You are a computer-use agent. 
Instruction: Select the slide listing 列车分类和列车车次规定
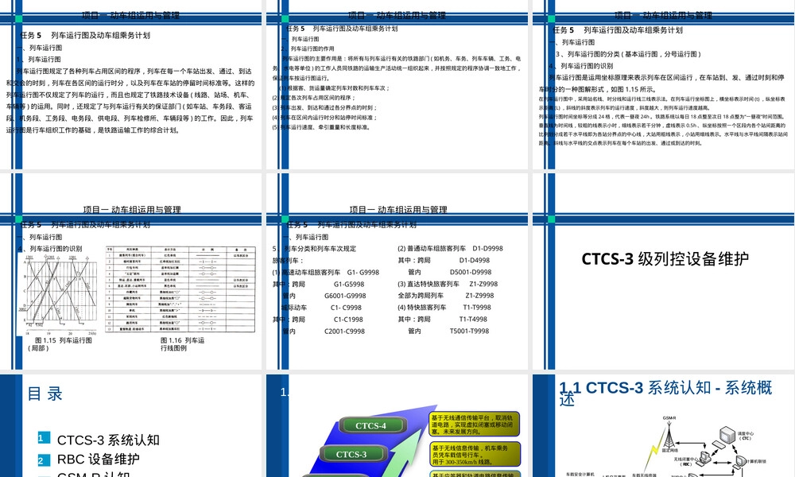pyautogui.click(x=397, y=271)
